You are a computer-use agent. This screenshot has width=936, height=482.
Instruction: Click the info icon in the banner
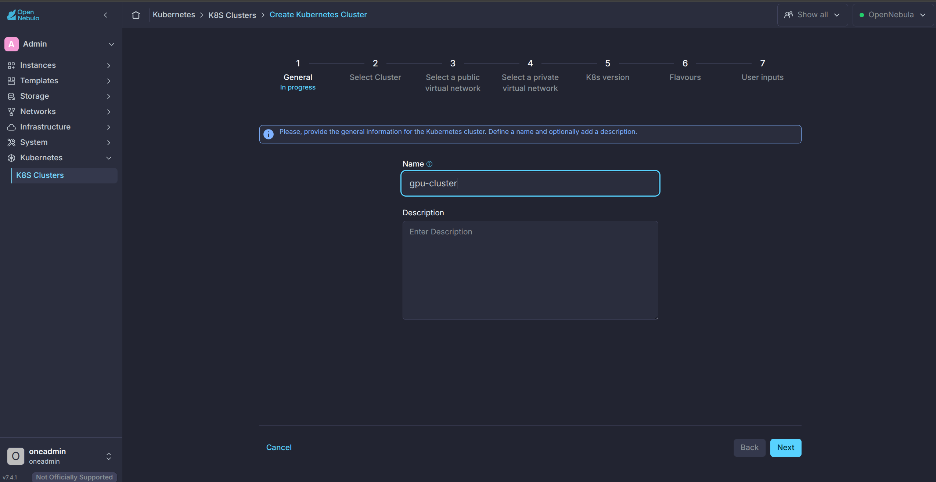point(269,134)
